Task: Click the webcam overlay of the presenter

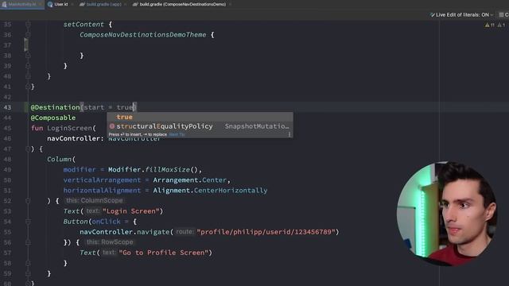Action: point(447,213)
